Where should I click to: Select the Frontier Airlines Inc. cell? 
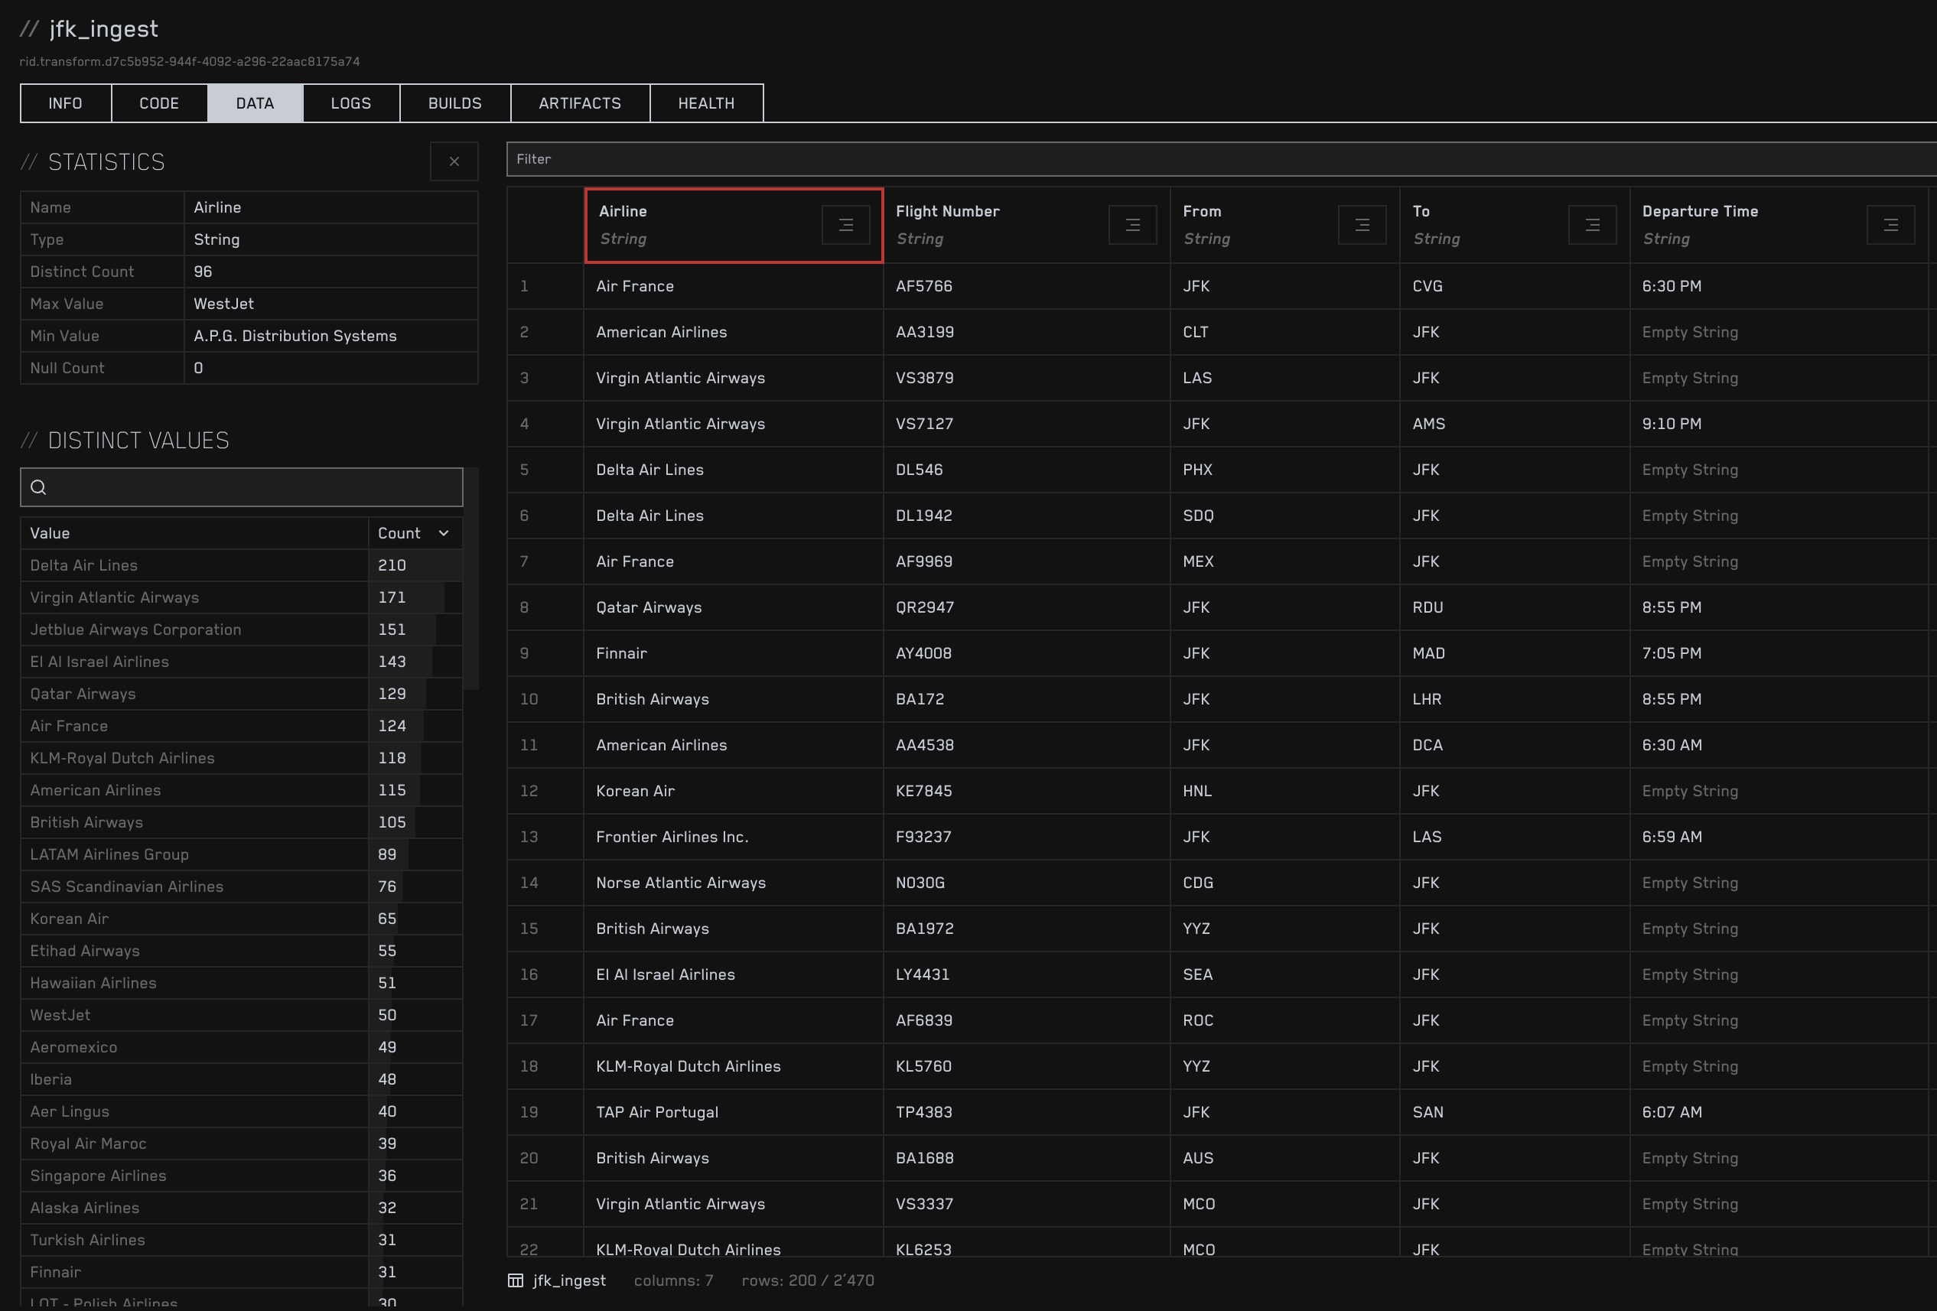[x=734, y=837]
